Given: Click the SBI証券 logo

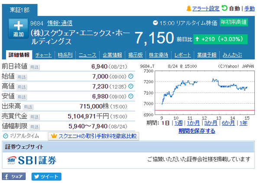Looking at the screenshot, I should [32, 160].
